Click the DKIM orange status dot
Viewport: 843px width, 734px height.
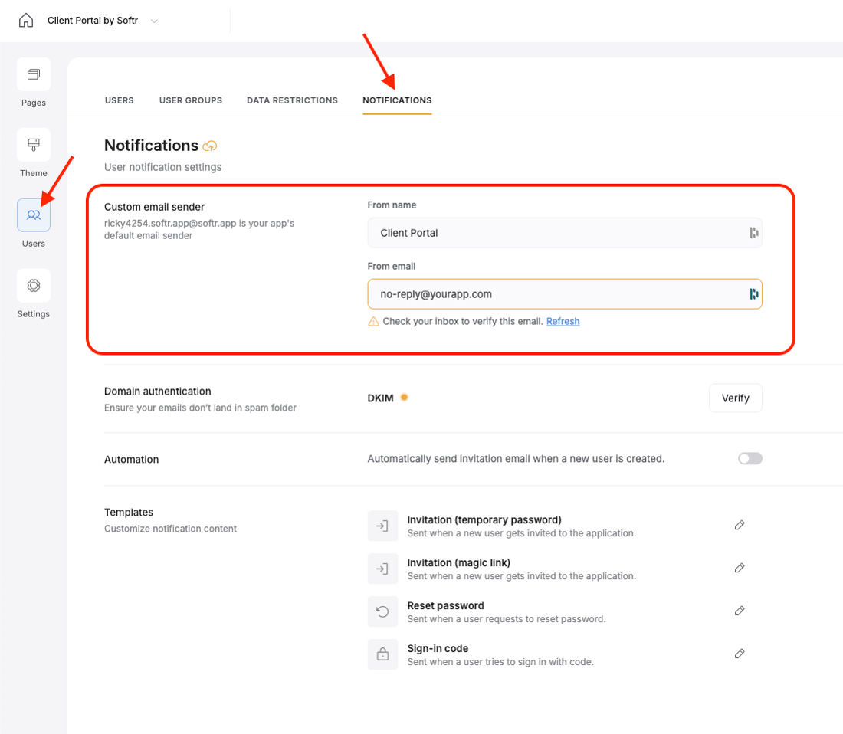click(x=405, y=398)
